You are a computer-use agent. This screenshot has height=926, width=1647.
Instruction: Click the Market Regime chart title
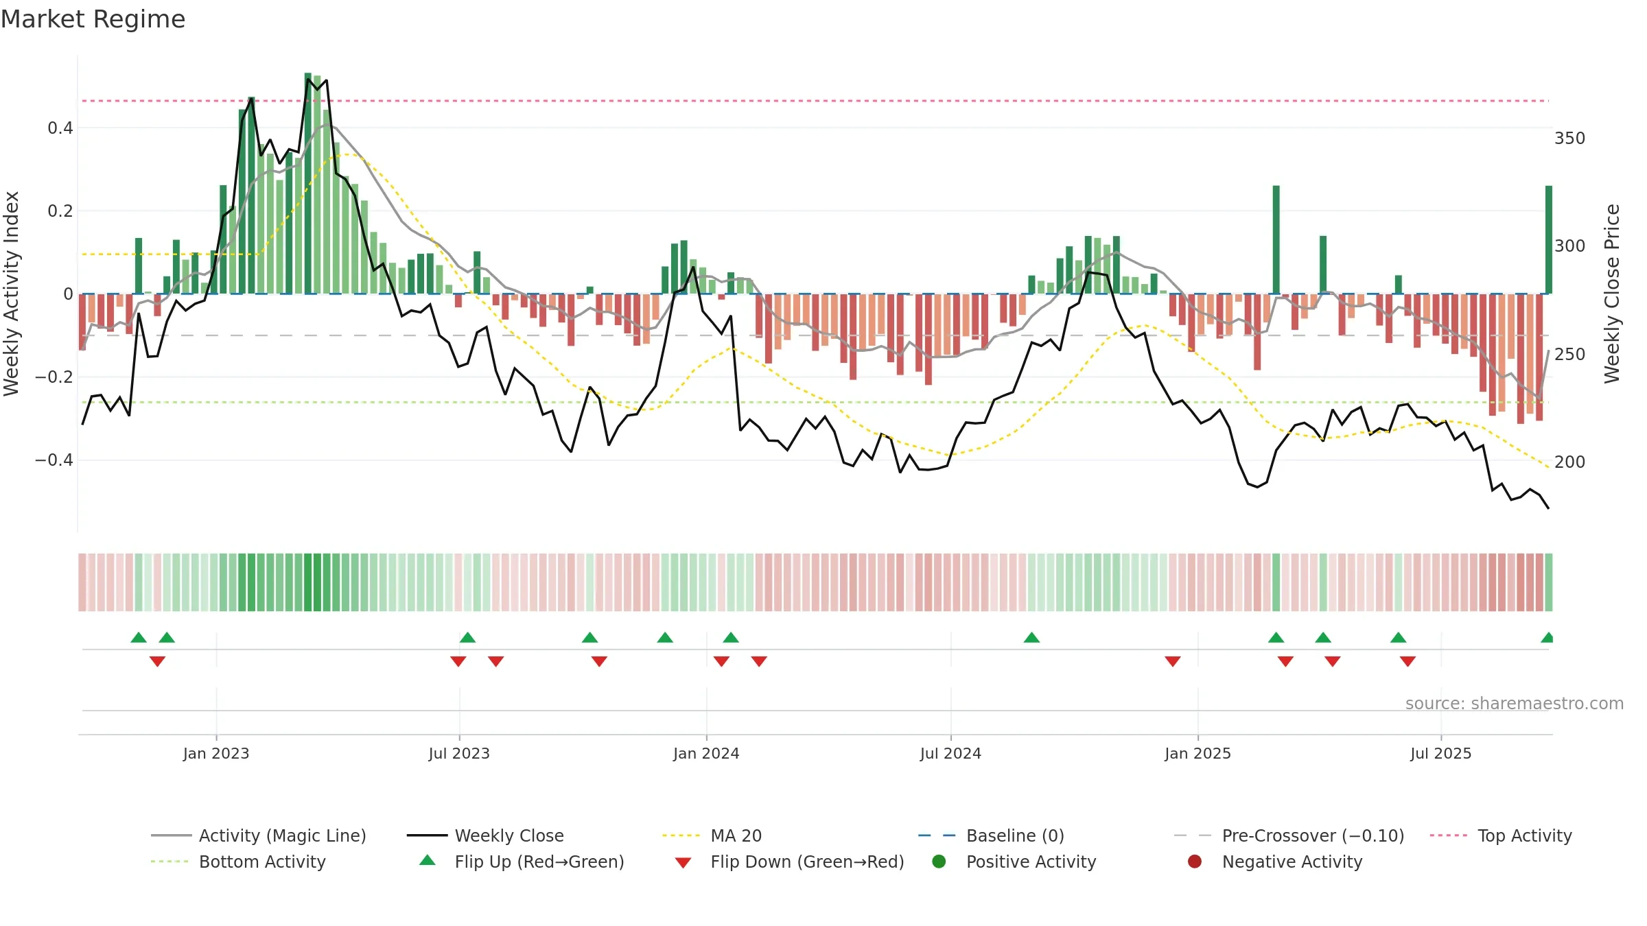[93, 19]
